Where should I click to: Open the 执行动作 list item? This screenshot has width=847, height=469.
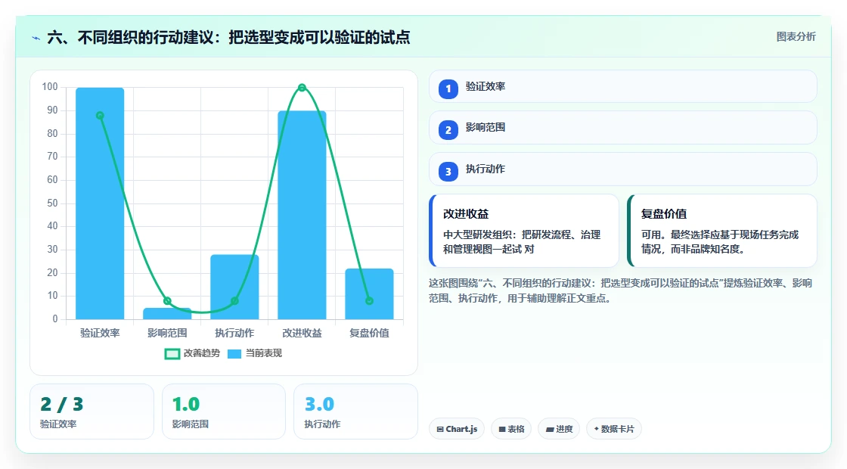[623, 169]
